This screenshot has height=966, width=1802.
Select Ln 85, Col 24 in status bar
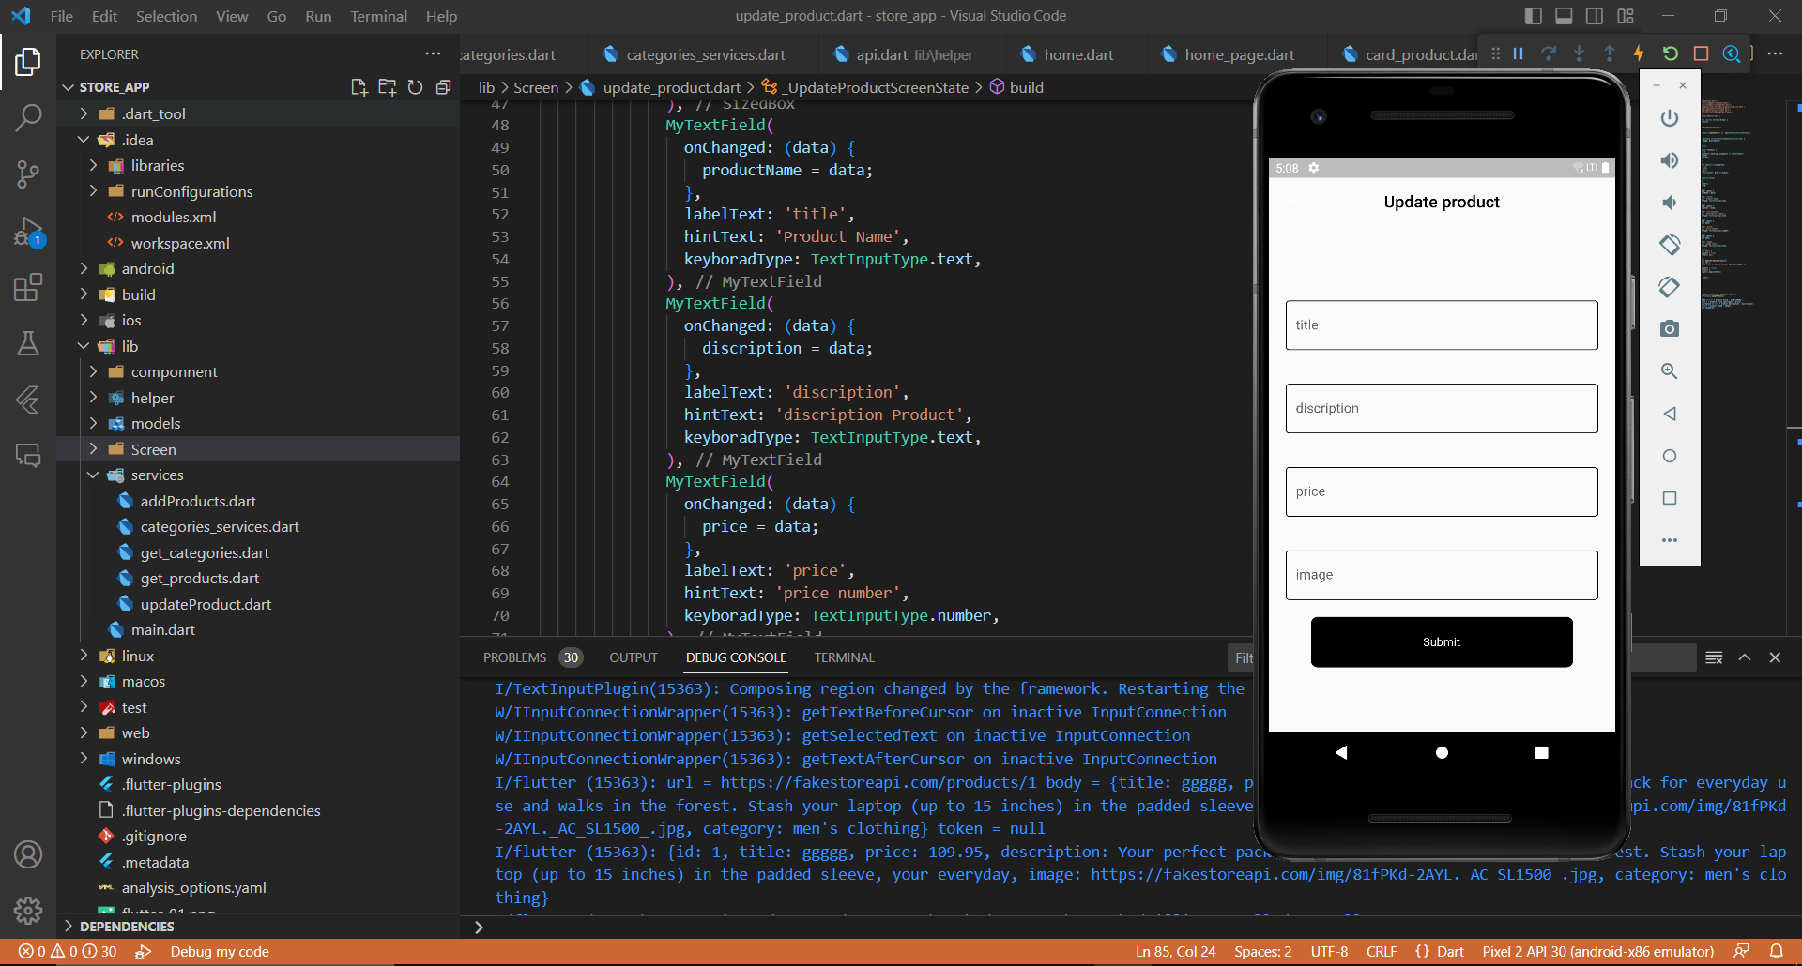(1175, 951)
